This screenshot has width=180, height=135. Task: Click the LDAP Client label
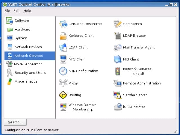78,48
